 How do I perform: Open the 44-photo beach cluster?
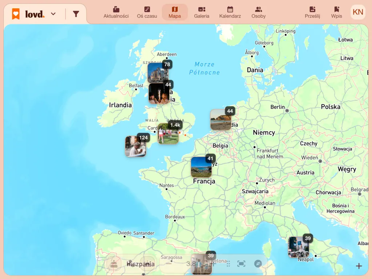coord(221,120)
